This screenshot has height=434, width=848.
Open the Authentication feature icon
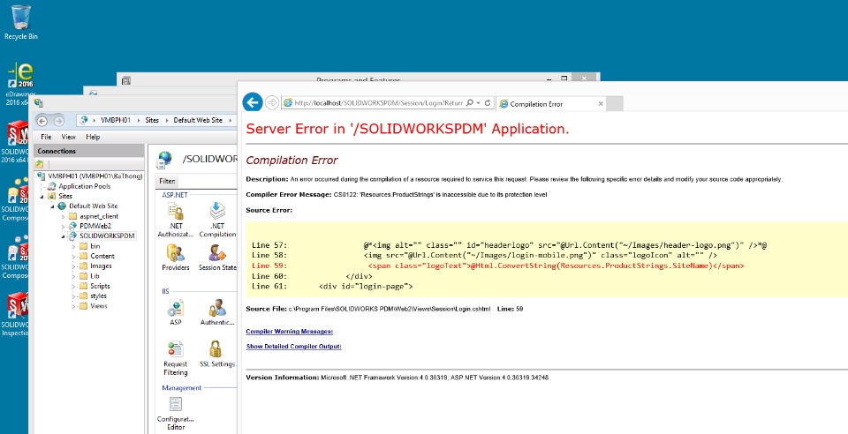pyautogui.click(x=217, y=312)
